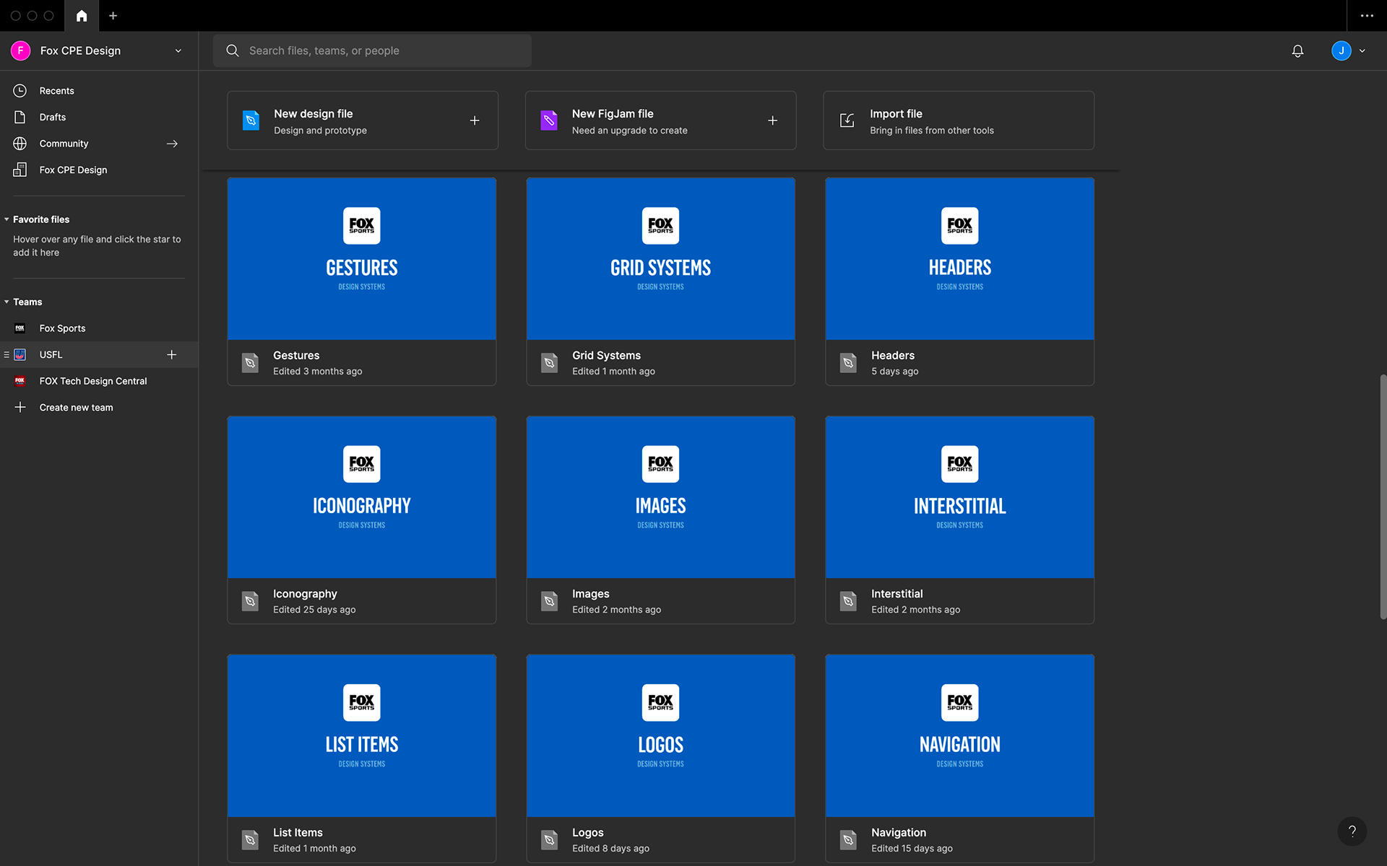The image size is (1387, 866).
Task: Create a New design file
Action: pos(363,121)
